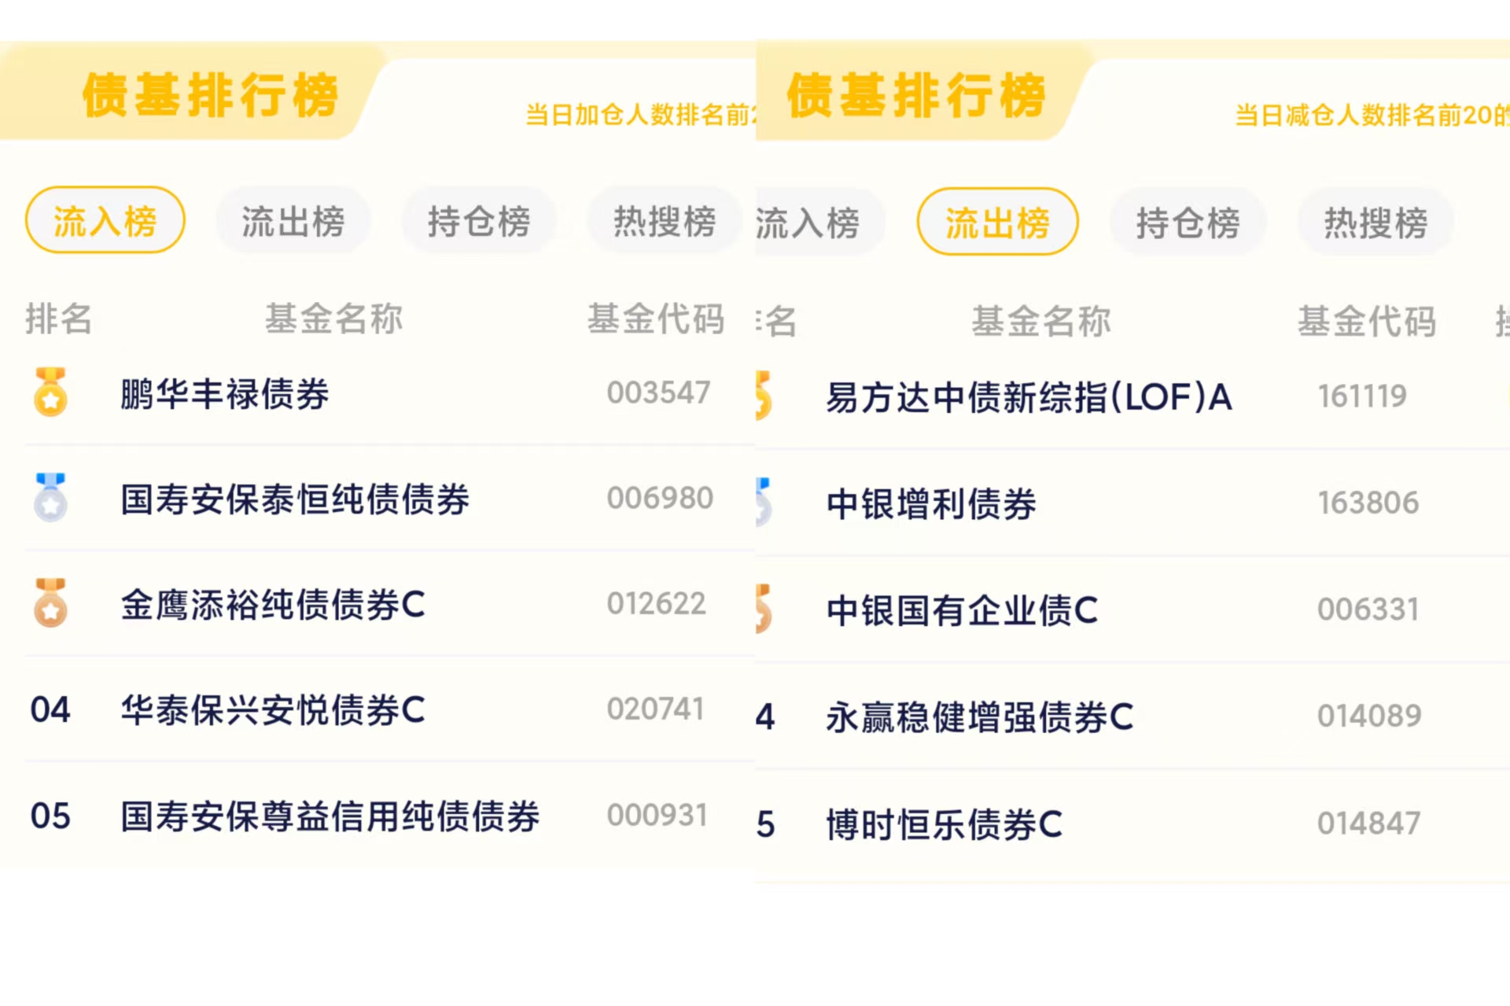
Task: Click the silver medal icon beside 中银增利债券
Action: (x=764, y=502)
